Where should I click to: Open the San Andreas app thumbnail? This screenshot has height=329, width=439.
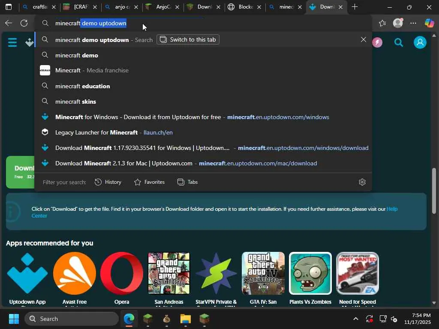tap(169, 273)
